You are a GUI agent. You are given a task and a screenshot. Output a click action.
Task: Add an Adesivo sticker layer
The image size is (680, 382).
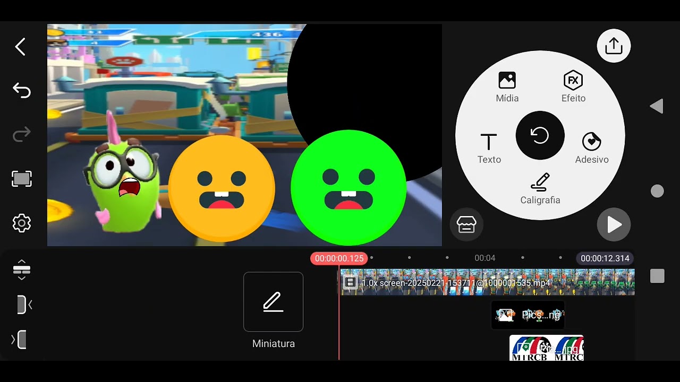tap(592, 149)
